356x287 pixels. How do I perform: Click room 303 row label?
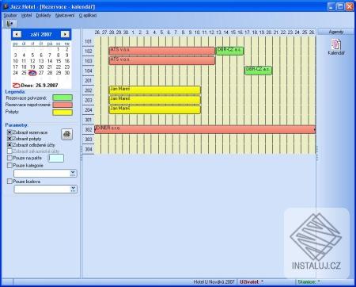89,140
